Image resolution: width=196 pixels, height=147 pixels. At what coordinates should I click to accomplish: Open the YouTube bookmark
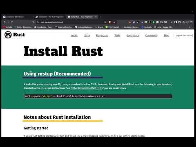click(x=7, y=27)
